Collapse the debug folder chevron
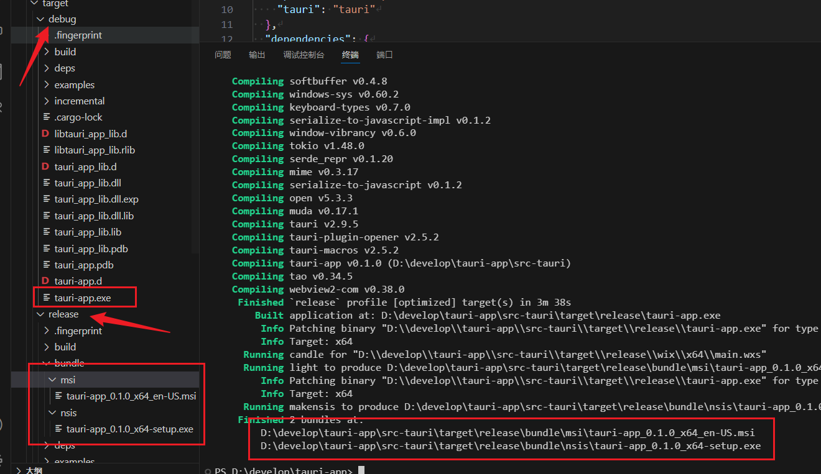This screenshot has width=821, height=474. pyautogui.click(x=41, y=19)
